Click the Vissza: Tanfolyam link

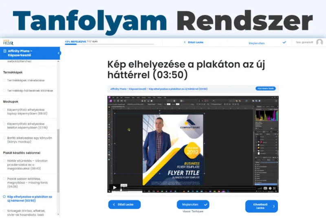pos(193,211)
